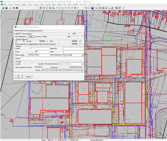Image resolution: width=167 pixels, height=141 pixels.
Task: Open the Szukaj menu
Action: coord(48,5)
